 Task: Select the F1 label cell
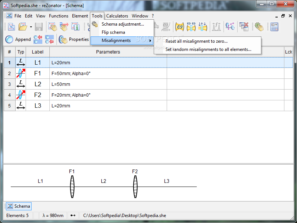[37, 73]
